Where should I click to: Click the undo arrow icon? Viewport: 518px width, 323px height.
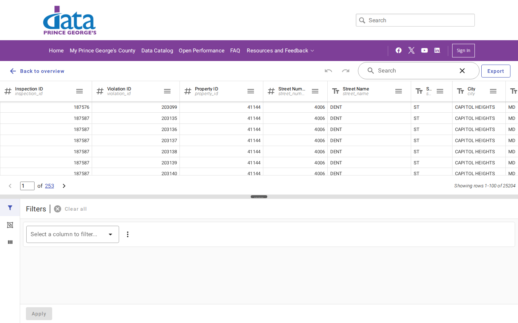328,71
